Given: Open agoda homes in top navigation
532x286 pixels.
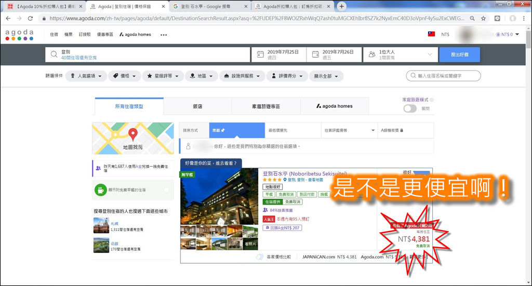Looking at the screenshot, I should pyautogui.click(x=135, y=35).
